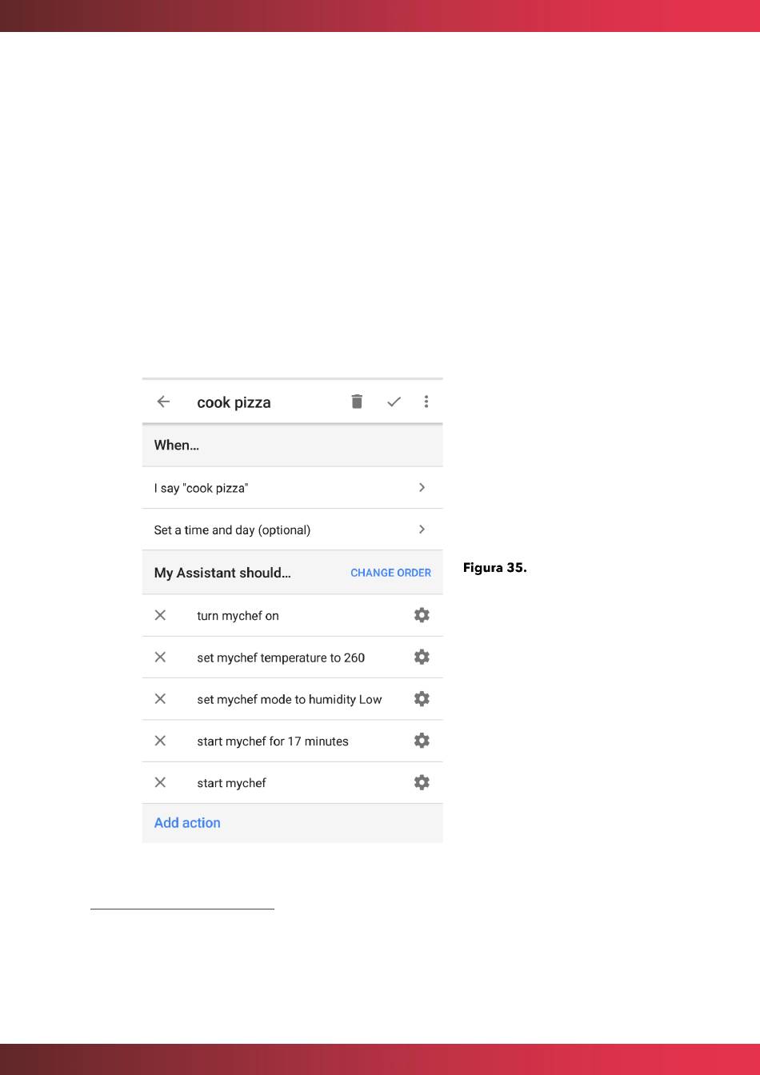The height and width of the screenshot is (1075, 760).
Task: Remove start mychef for 17 minutes action
Action: point(160,741)
